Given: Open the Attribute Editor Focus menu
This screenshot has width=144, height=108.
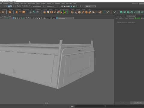Looking at the screenshot, I should [x=126, y=18].
